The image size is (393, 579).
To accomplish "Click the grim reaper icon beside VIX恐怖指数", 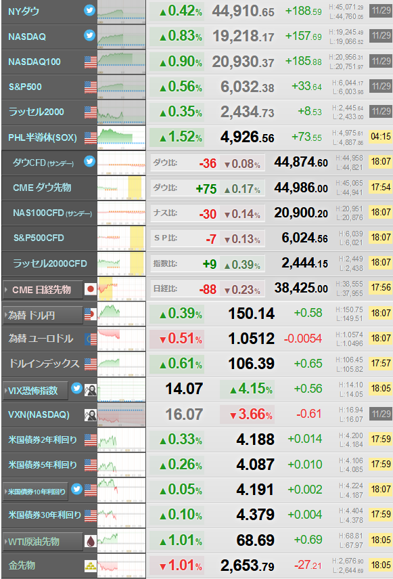I will pos(91,389).
